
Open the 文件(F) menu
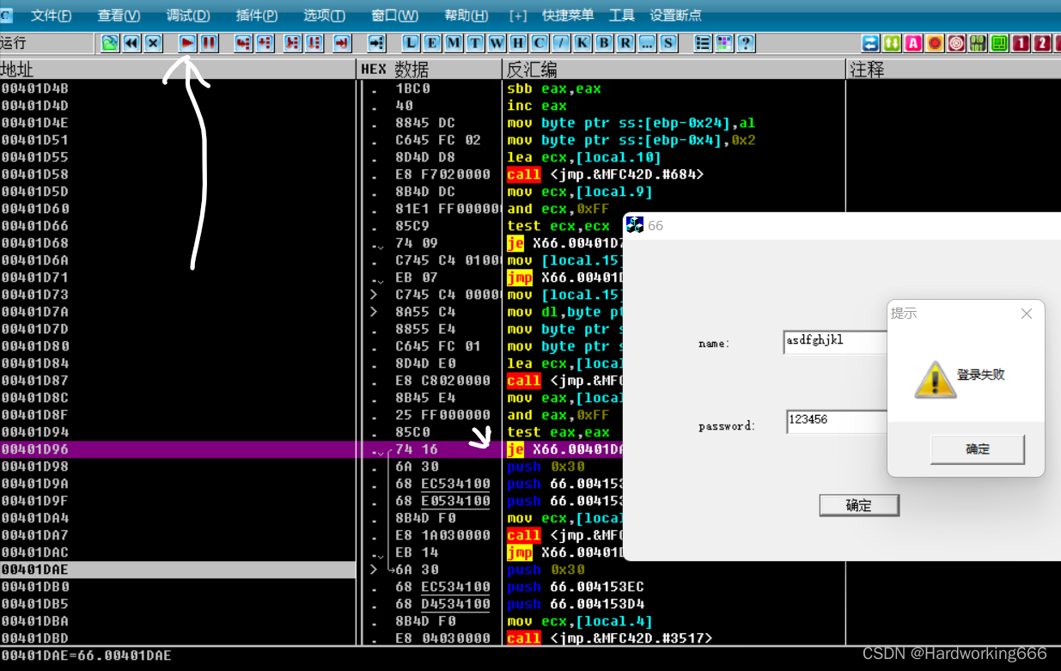[52, 15]
